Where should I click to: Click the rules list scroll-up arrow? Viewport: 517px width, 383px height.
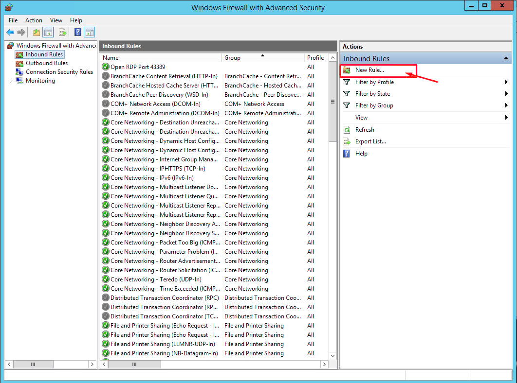pyautogui.click(x=332, y=58)
